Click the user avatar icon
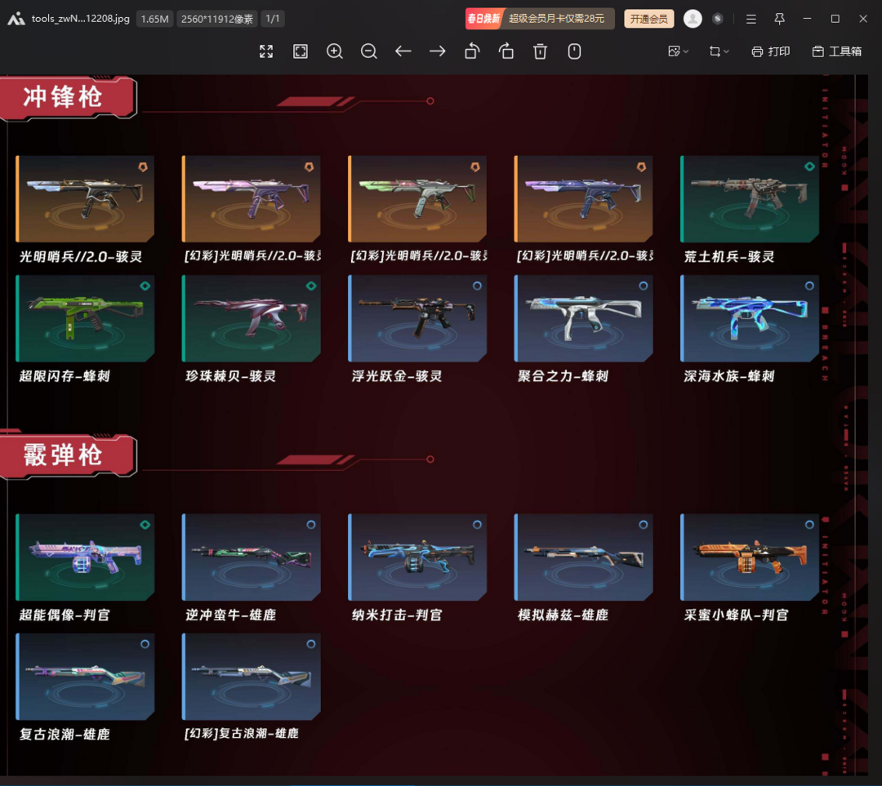 pyautogui.click(x=693, y=19)
